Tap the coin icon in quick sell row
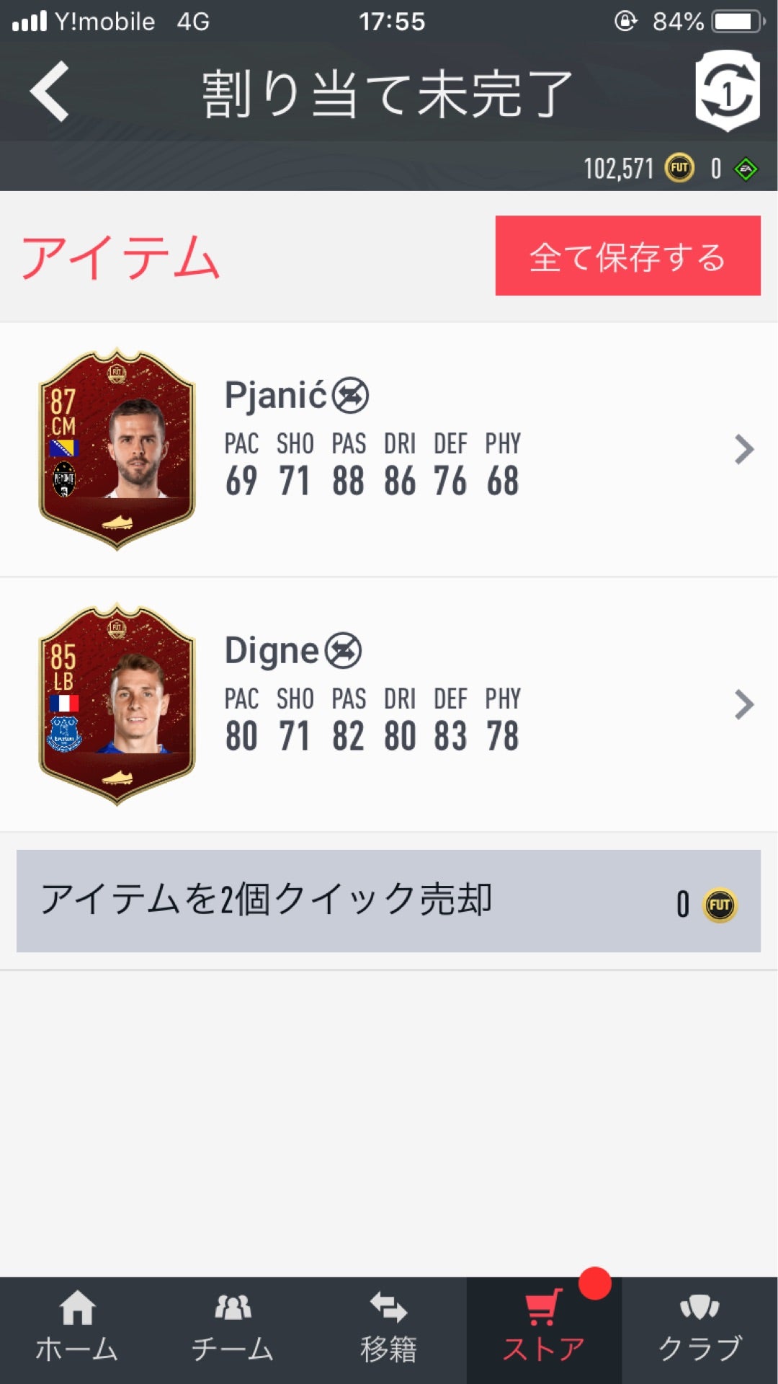 (720, 905)
